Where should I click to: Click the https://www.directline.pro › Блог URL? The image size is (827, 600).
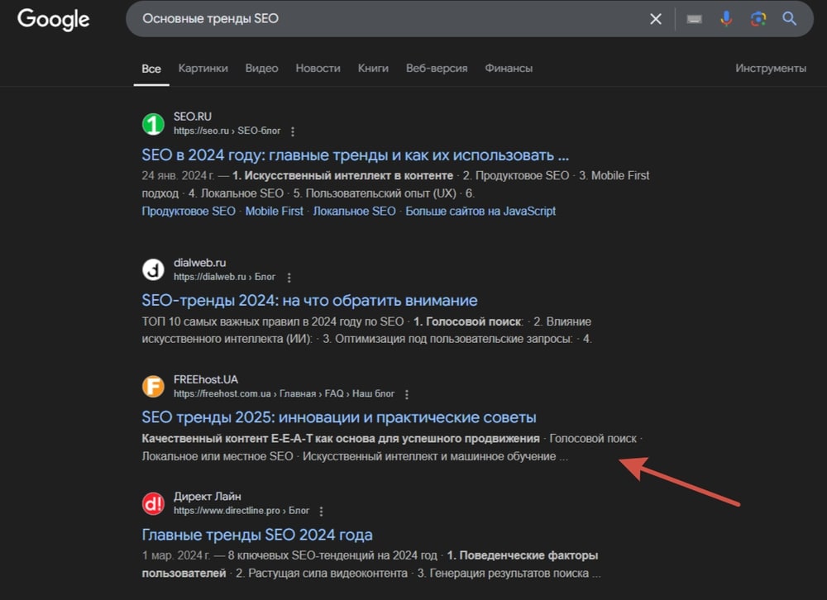tap(241, 511)
